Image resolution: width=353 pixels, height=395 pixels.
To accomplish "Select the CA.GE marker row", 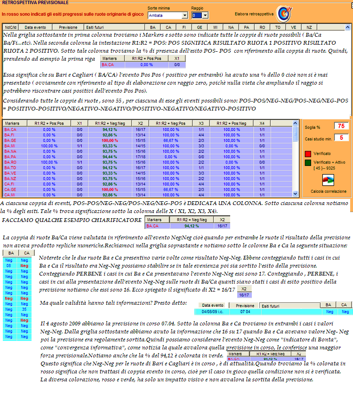I will 148,190.
